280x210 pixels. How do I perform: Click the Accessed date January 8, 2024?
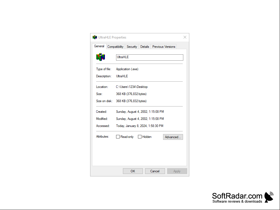(x=140, y=126)
